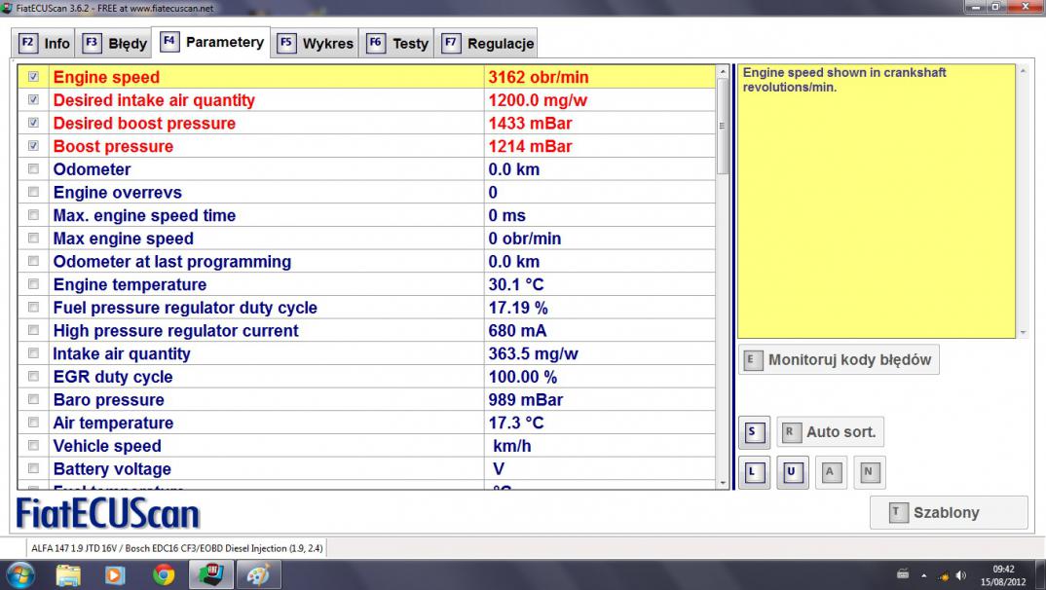Click the Windows Start orb
Viewport: 1046px width, 590px height.
click(x=20, y=575)
